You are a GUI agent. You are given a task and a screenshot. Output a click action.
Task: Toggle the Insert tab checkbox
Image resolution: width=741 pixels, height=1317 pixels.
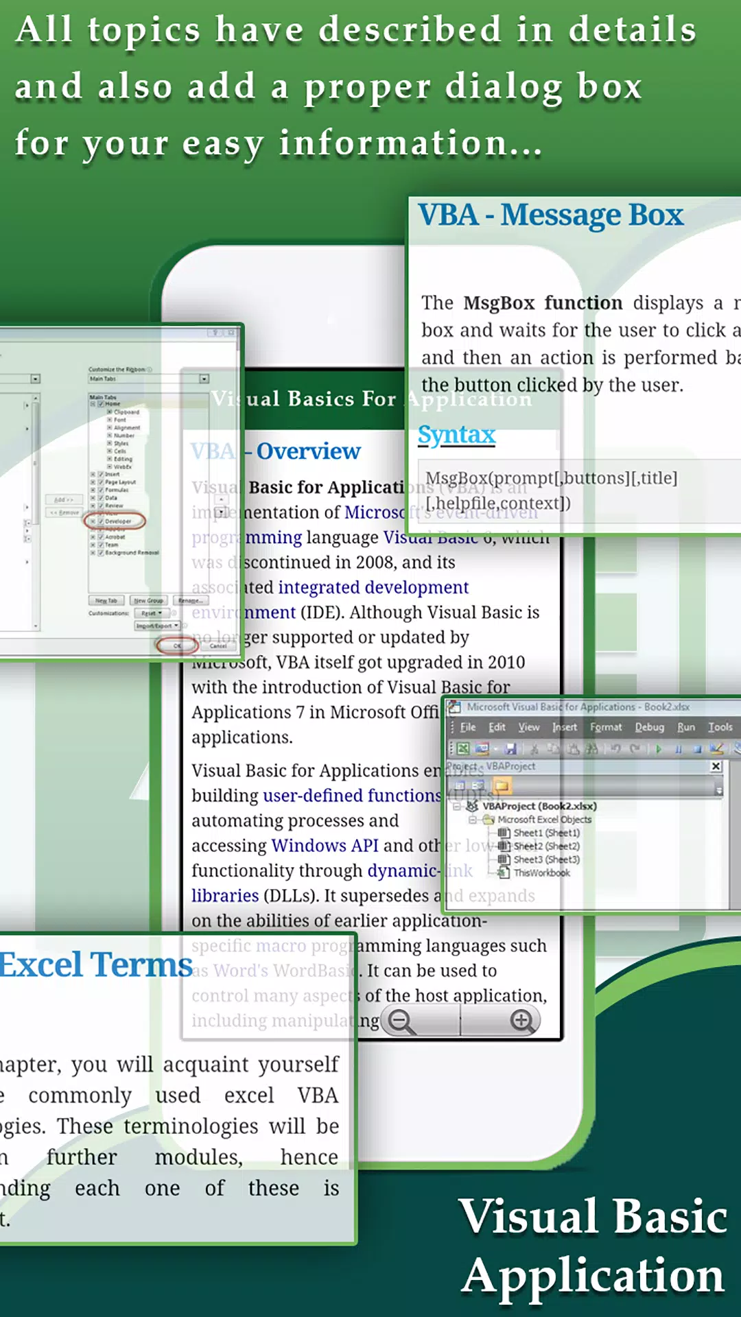click(101, 474)
